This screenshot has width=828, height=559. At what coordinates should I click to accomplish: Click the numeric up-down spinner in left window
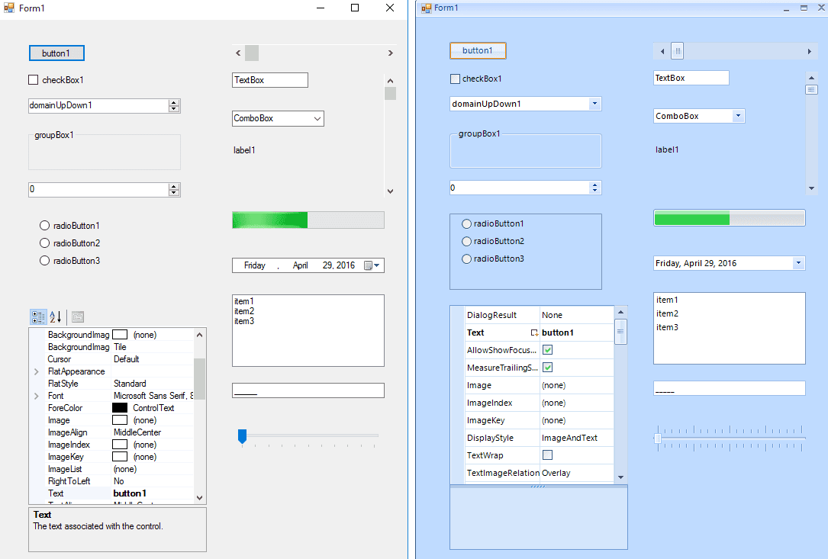point(174,189)
